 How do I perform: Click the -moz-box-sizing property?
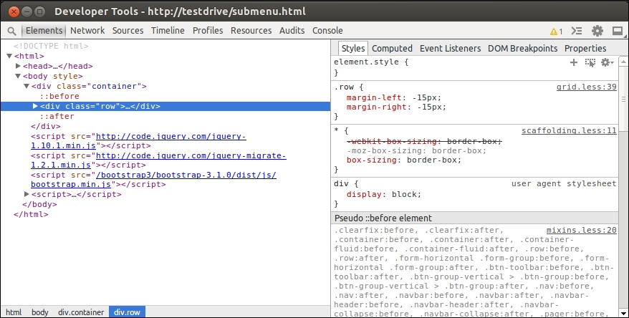coord(386,151)
